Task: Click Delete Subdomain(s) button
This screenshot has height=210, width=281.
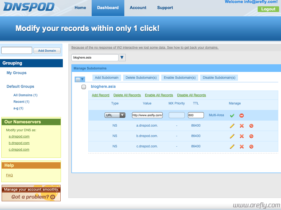Action: (141, 78)
